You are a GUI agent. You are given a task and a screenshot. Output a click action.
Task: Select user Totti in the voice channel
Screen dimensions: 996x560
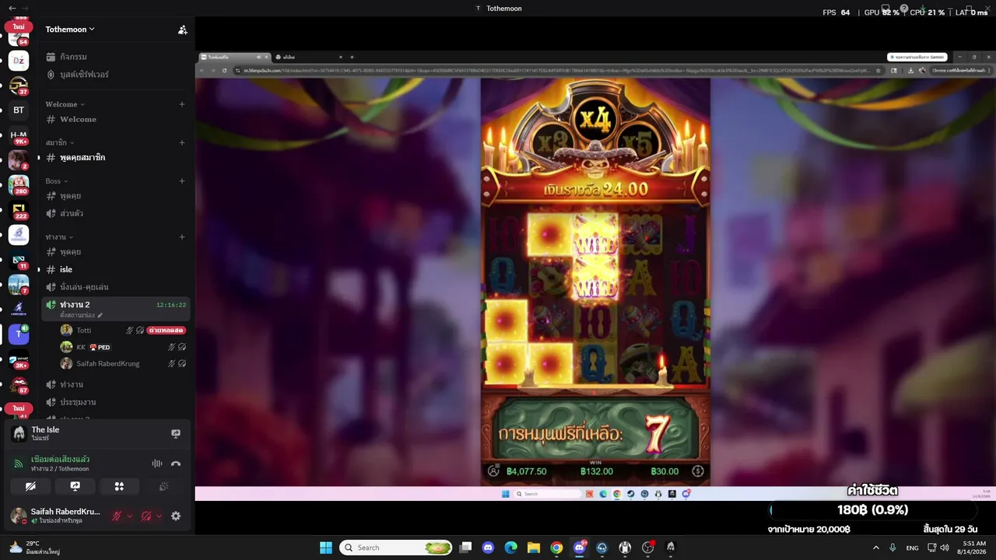click(83, 331)
